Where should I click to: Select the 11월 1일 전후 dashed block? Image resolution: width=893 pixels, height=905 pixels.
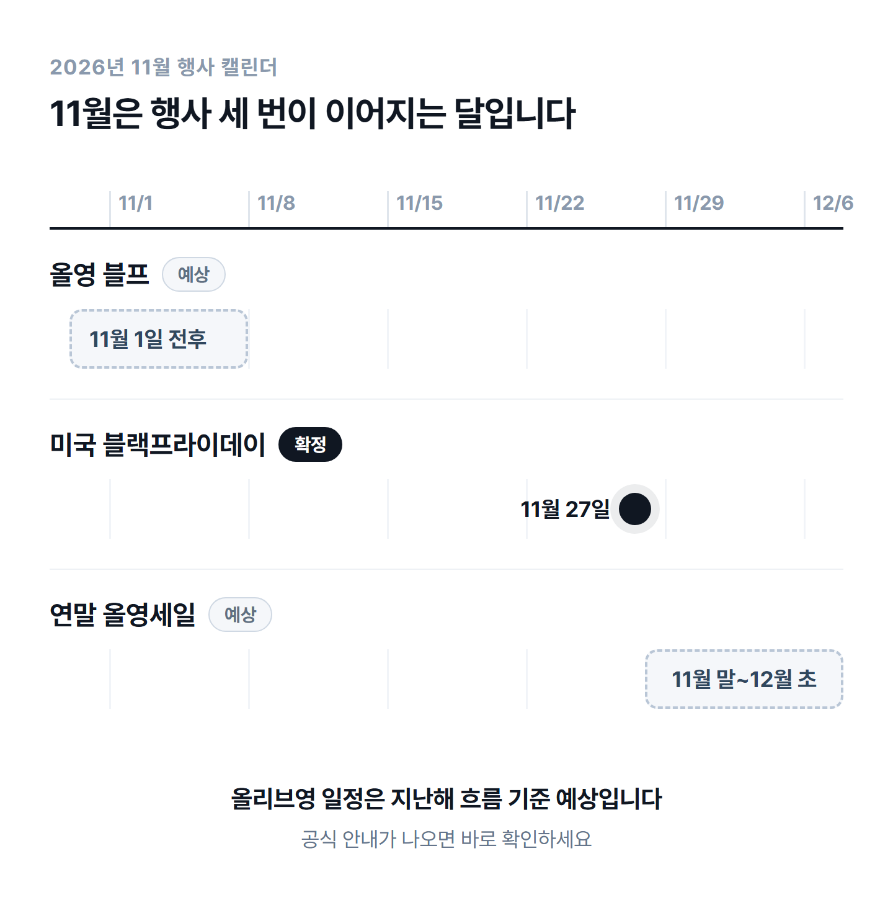159,339
